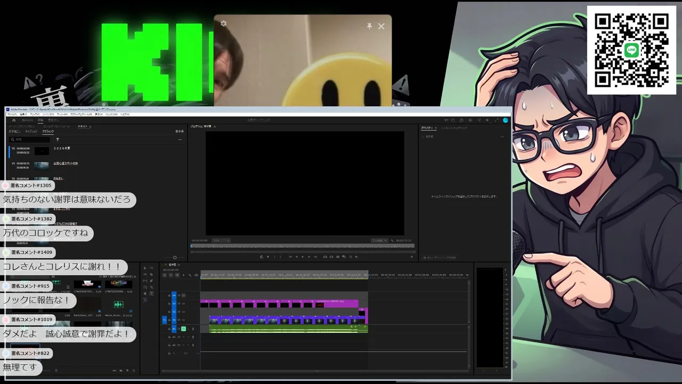Click the Lift button in Program monitor
The width and height of the screenshot is (682, 384).
click(x=325, y=257)
